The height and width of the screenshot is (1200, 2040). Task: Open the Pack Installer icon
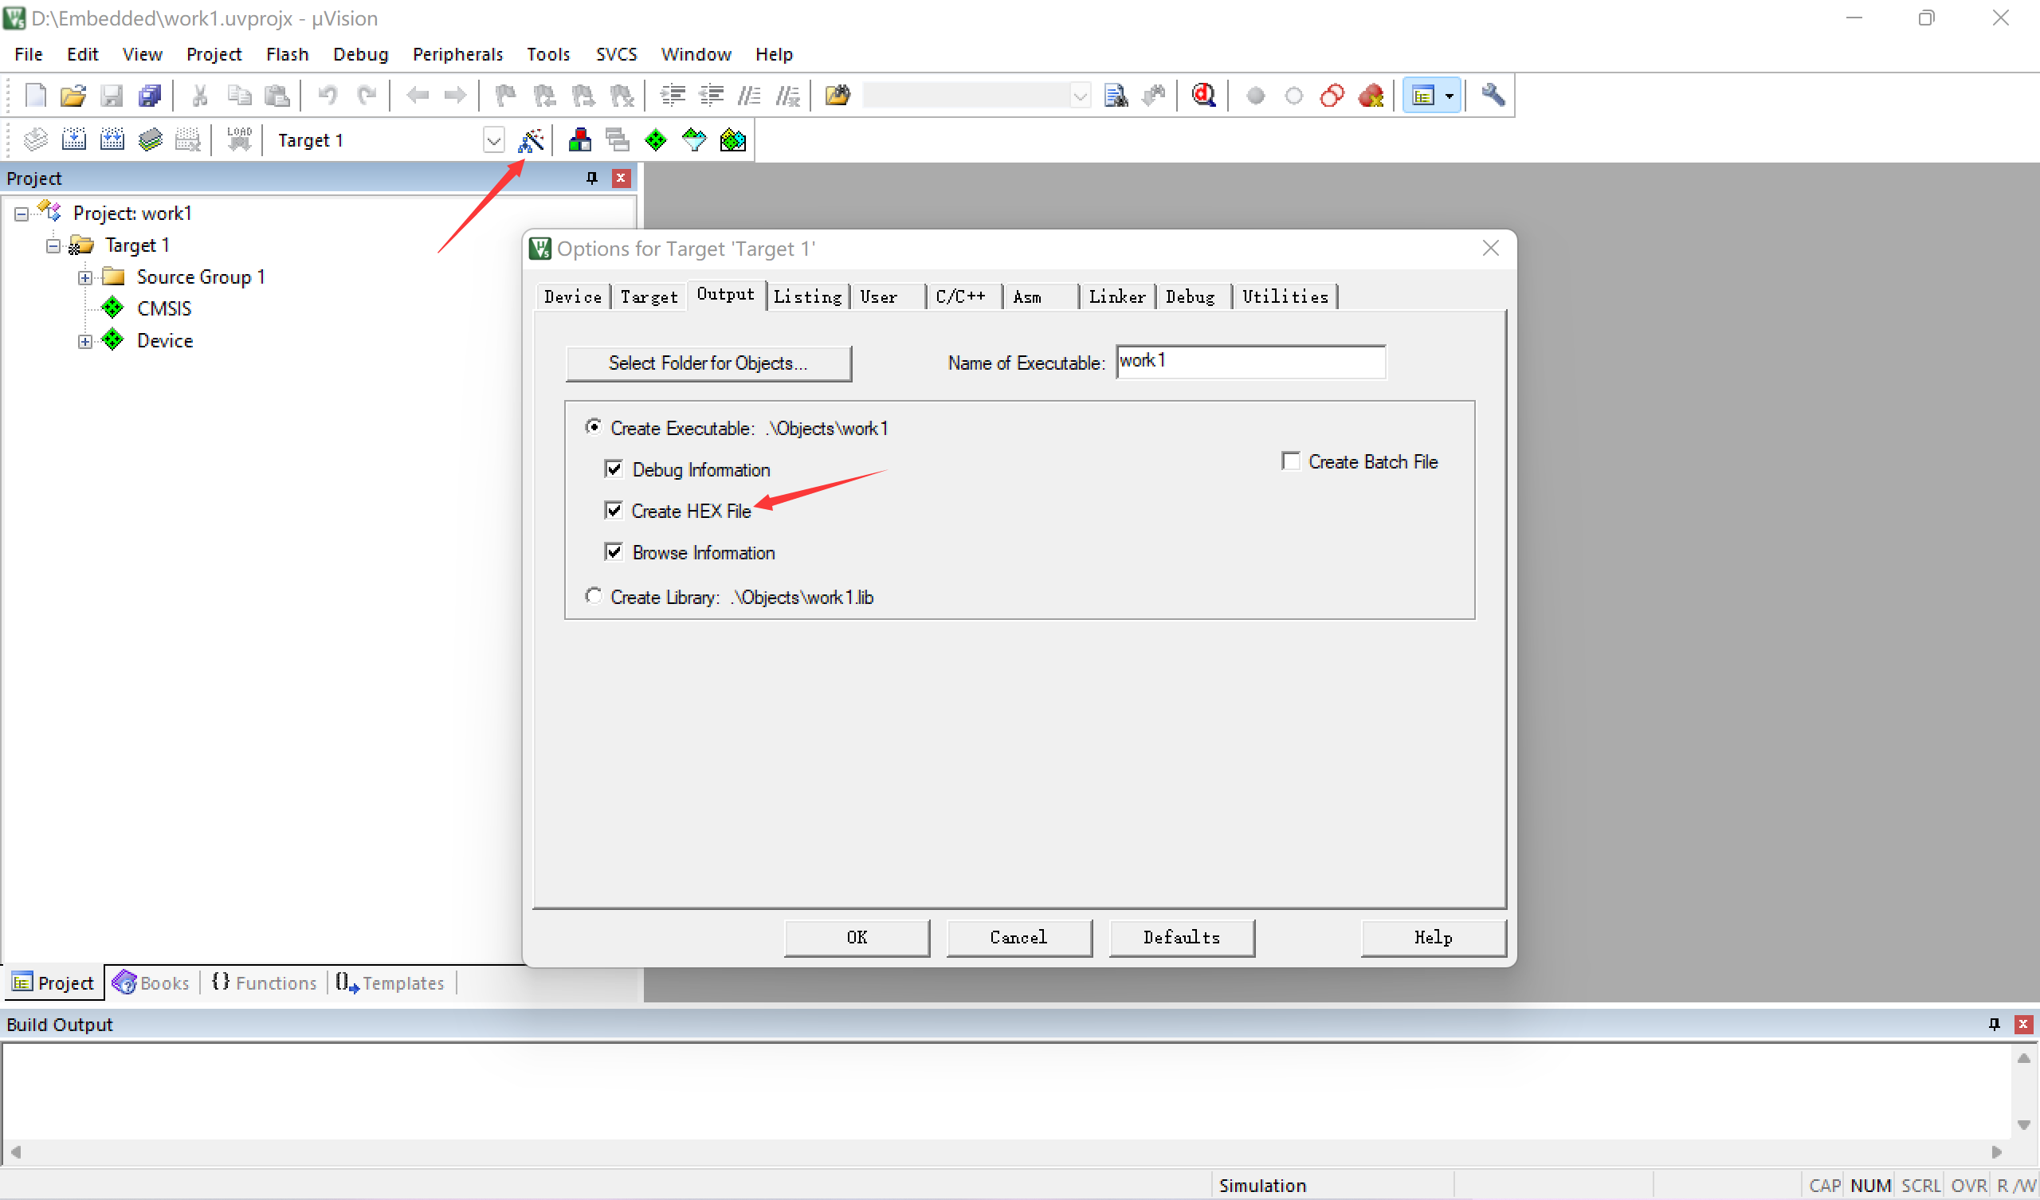tap(732, 140)
